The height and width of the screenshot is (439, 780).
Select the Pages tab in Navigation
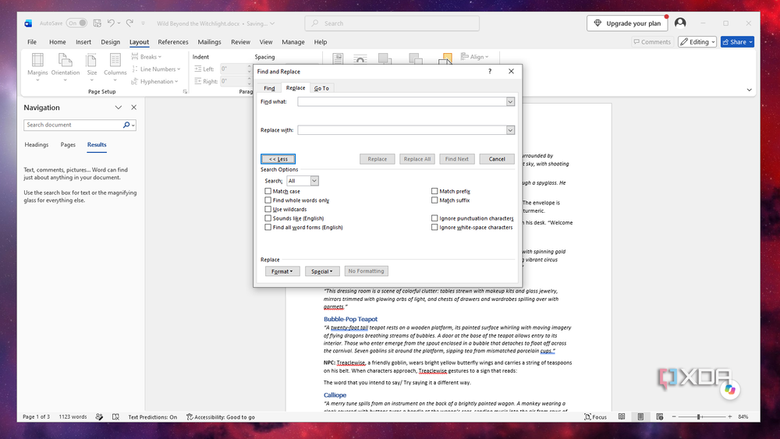[68, 145]
